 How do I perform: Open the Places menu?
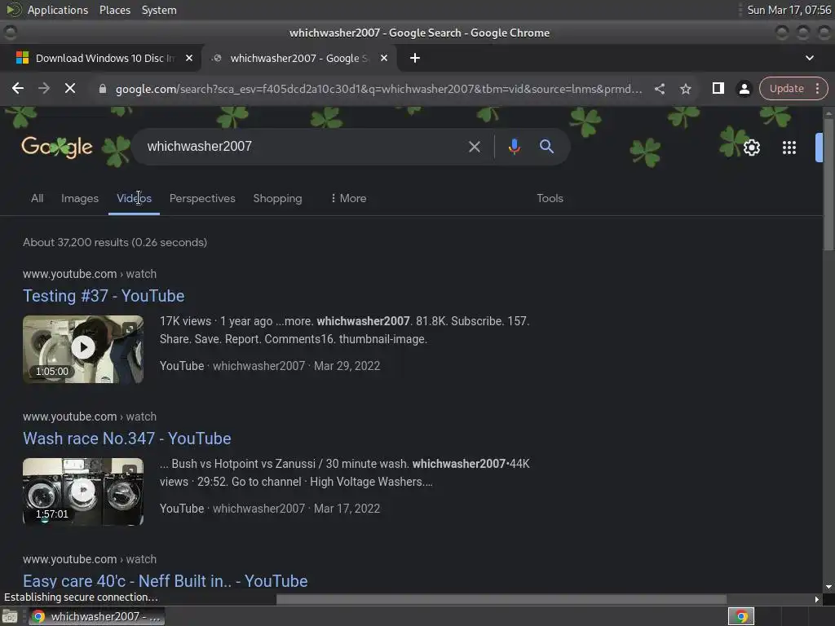coord(115,10)
